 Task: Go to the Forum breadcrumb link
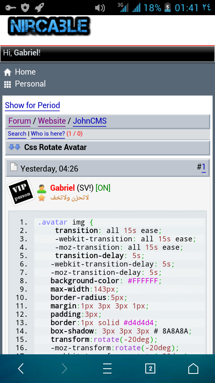click(x=20, y=121)
